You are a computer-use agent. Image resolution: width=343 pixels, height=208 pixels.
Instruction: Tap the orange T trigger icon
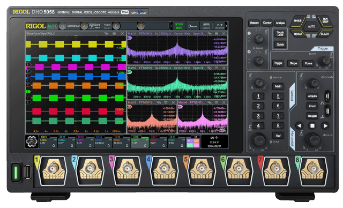point(141,26)
